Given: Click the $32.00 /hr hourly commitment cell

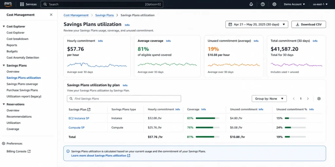Looking at the screenshot, I should (155, 118).
